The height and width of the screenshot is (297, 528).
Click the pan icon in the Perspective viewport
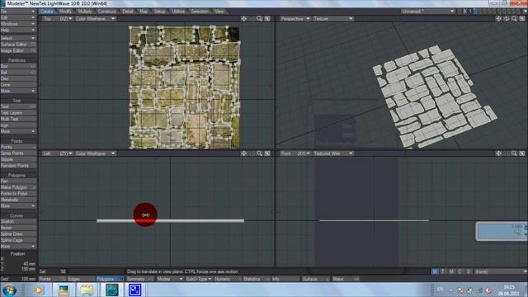coord(498,19)
